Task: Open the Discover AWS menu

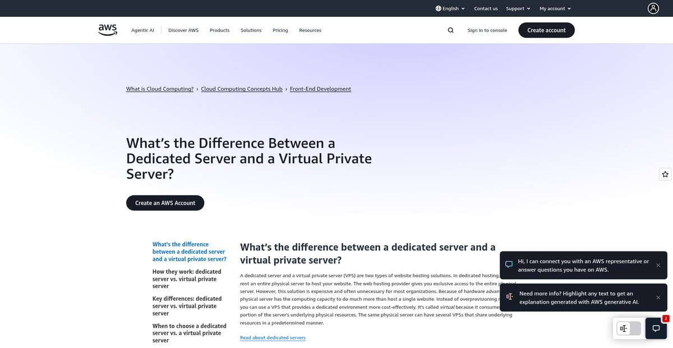Action: (x=183, y=30)
